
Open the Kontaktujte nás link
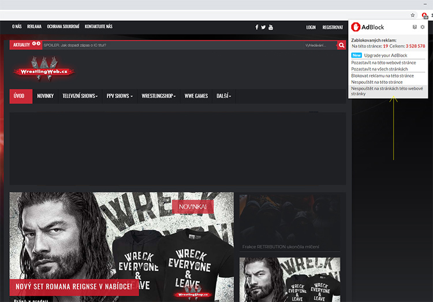[99, 27]
